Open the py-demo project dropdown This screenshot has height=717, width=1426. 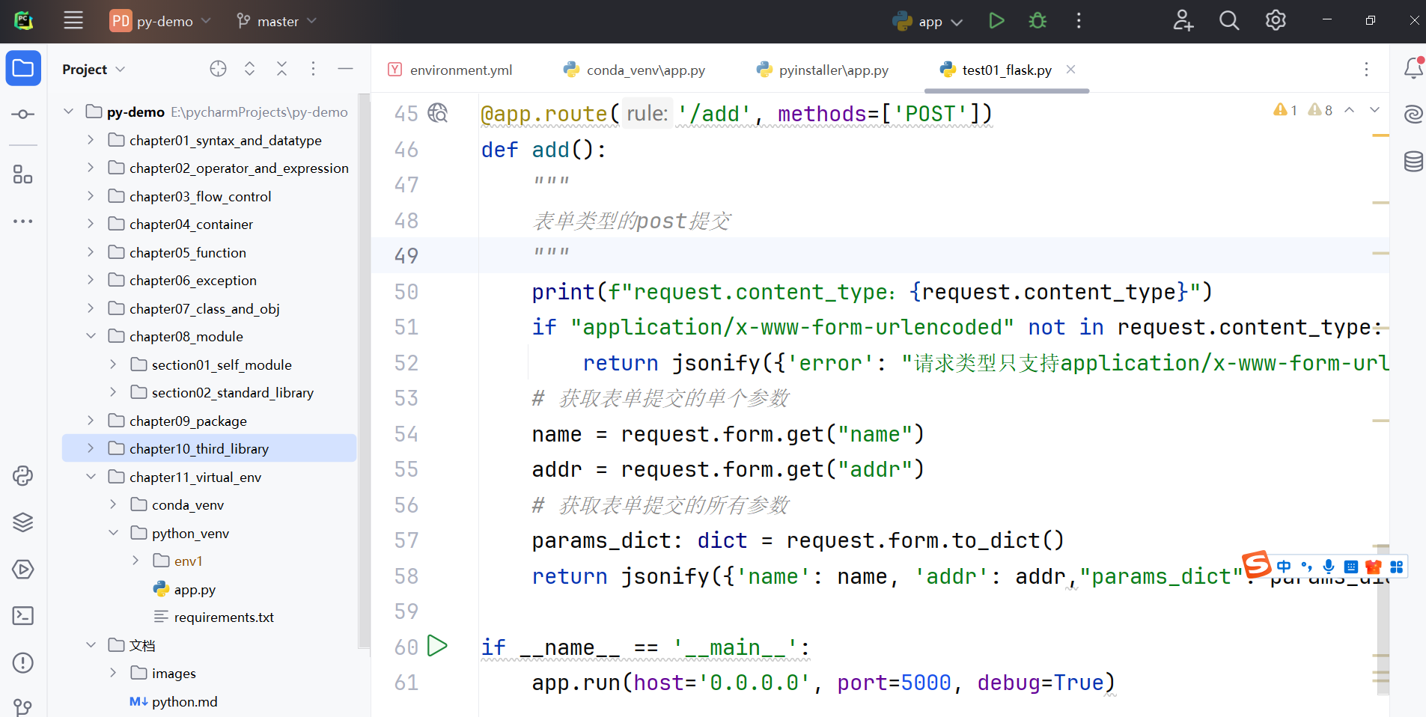[x=160, y=21]
